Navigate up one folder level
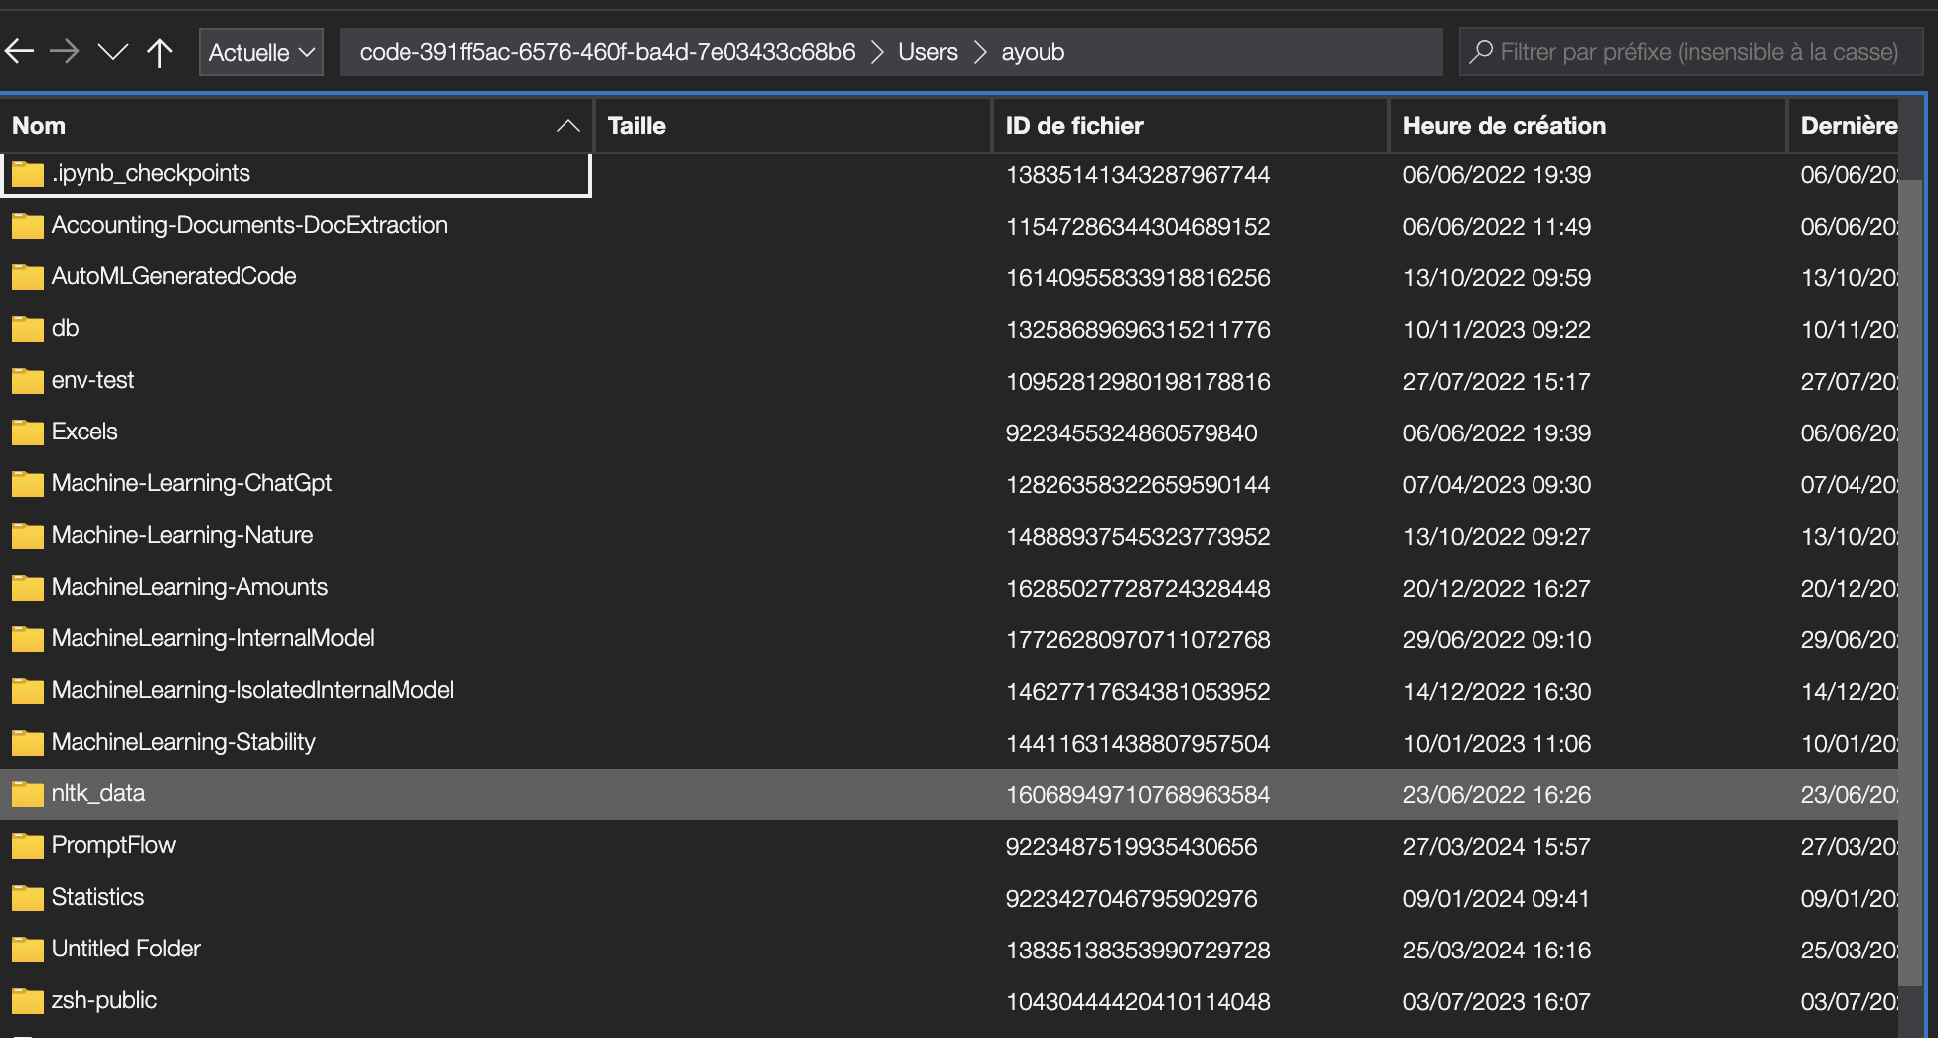1938x1038 pixels. 159,52
